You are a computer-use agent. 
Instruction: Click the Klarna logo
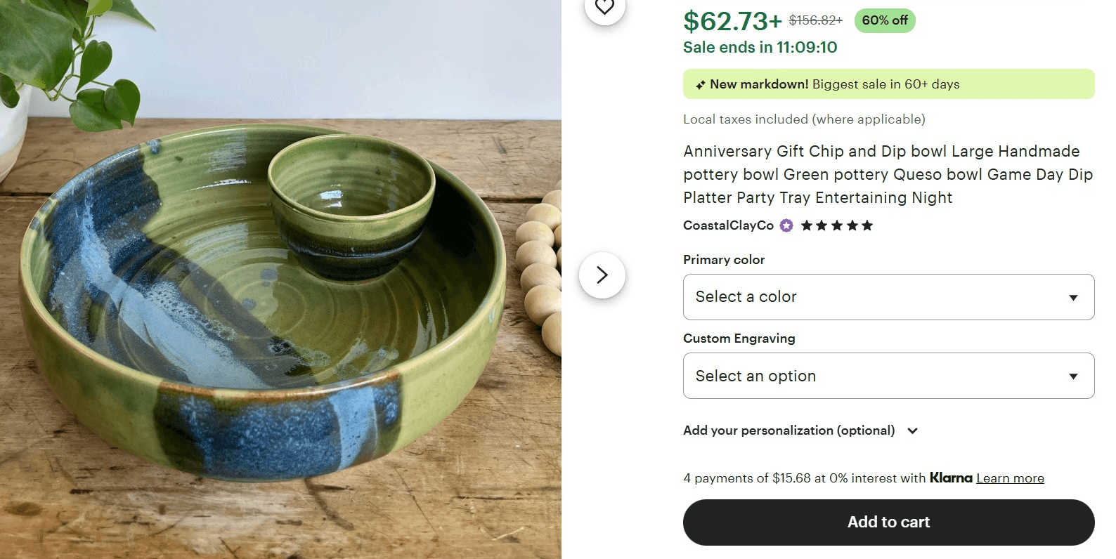tap(951, 478)
